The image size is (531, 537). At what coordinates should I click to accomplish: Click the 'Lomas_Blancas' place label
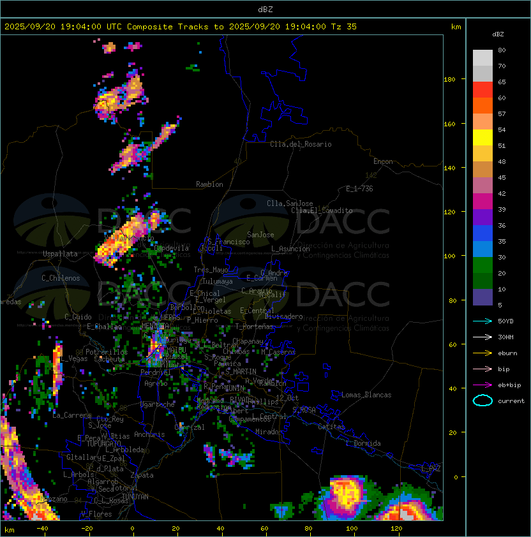tap(366, 395)
